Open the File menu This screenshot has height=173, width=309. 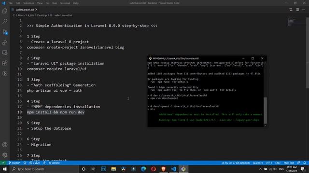(11, 3)
